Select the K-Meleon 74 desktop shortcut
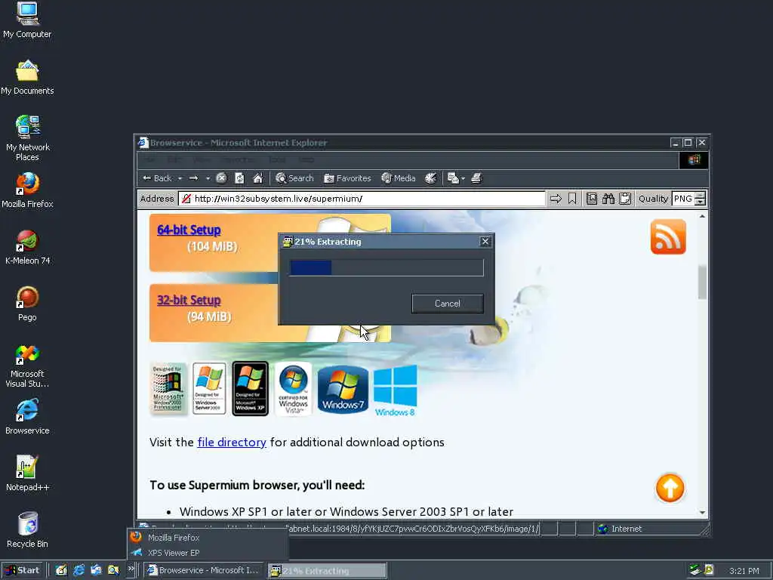This screenshot has width=773, height=580. (x=27, y=247)
